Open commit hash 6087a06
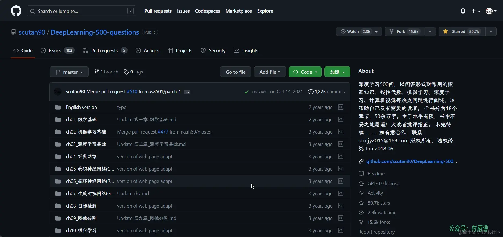 click(x=259, y=92)
